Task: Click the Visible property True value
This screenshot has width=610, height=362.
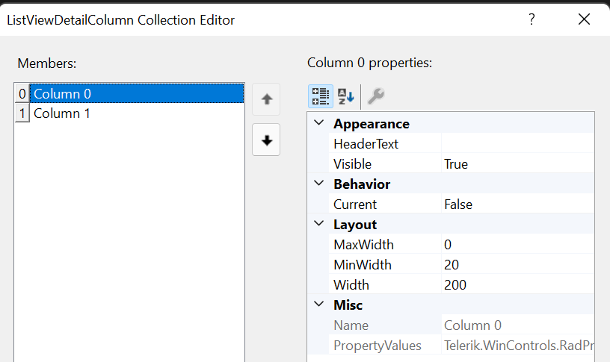Action: click(x=517, y=164)
